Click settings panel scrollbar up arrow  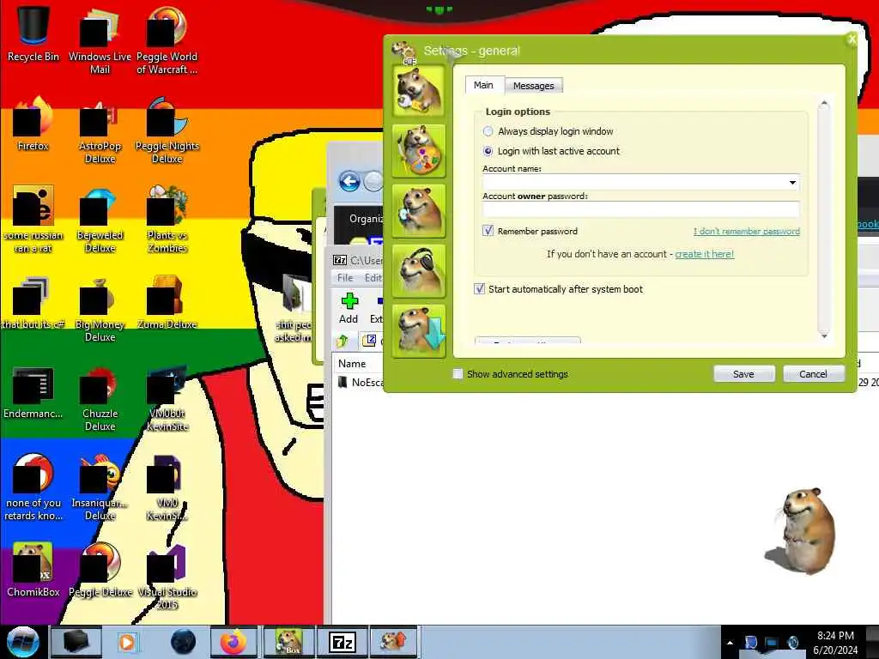point(824,104)
